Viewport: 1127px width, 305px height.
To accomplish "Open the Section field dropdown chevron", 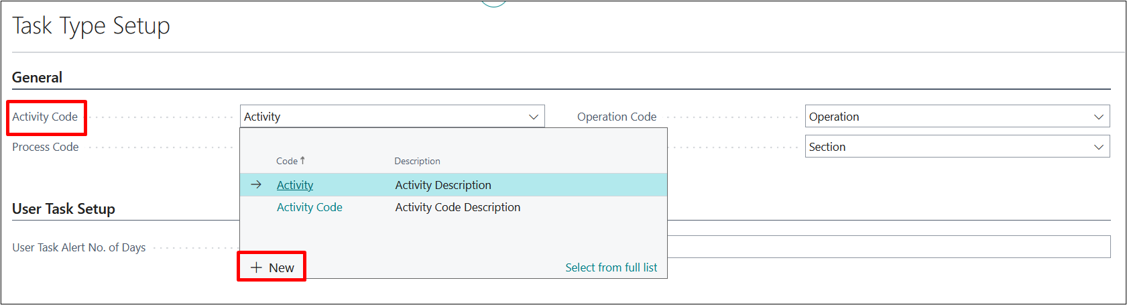I will pyautogui.click(x=1099, y=147).
